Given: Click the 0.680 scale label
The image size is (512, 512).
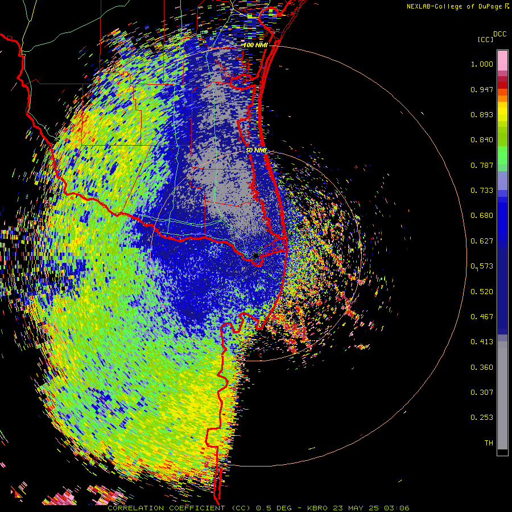Looking at the screenshot, I should pyautogui.click(x=482, y=216).
